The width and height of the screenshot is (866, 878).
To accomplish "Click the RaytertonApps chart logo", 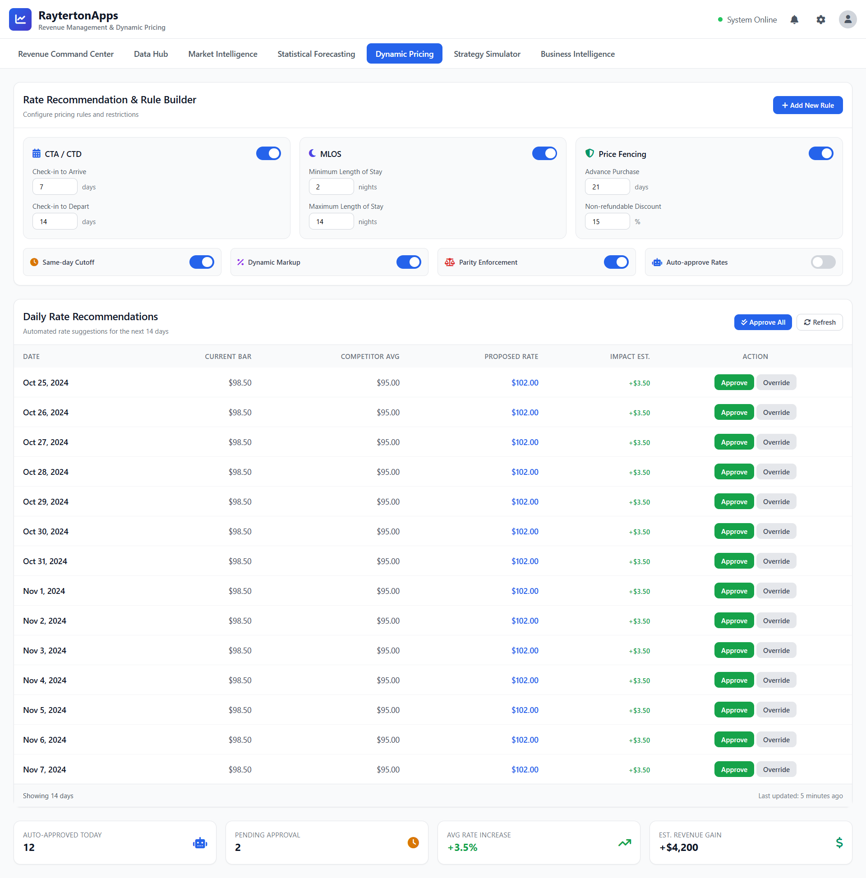I will (x=20, y=19).
